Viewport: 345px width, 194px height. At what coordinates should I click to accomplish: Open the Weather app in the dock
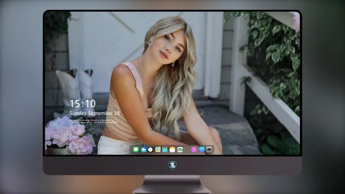[143, 149]
